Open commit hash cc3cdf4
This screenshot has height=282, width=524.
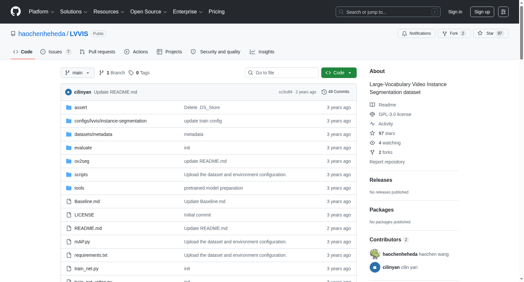click(x=286, y=92)
